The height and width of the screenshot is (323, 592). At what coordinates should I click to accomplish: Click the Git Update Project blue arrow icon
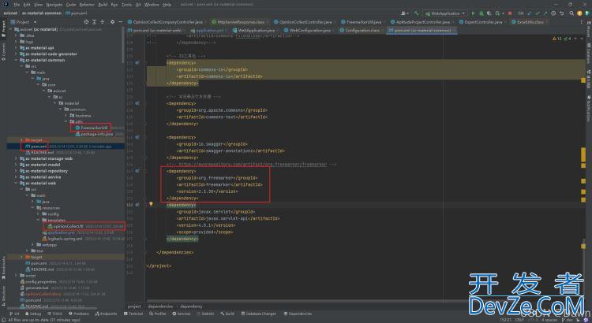point(530,13)
